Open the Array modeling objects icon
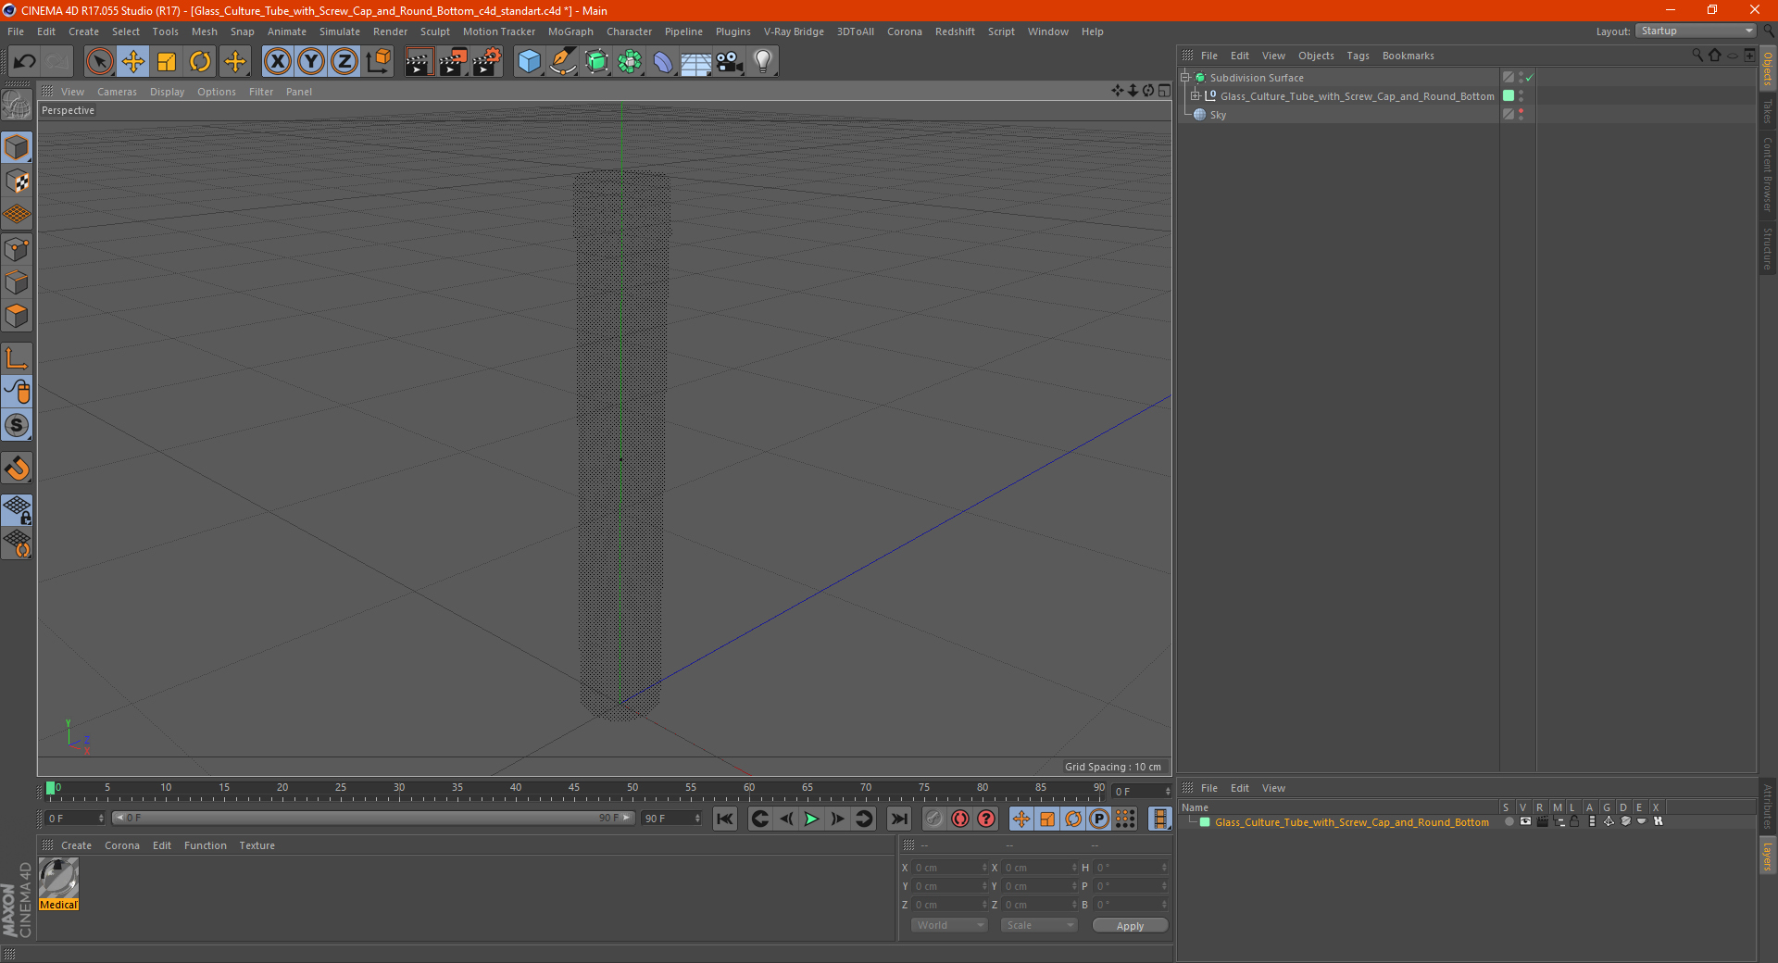Screen dimensions: 1778x963 [630, 62]
